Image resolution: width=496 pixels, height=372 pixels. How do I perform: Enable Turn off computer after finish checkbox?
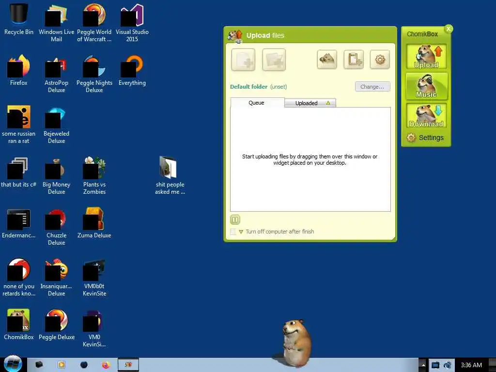[233, 232]
